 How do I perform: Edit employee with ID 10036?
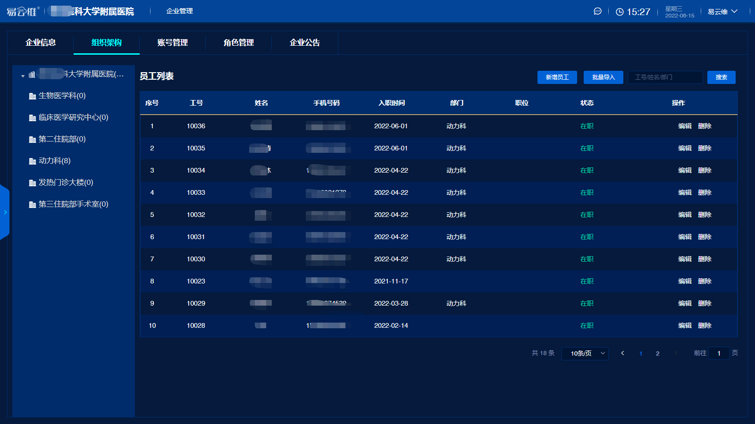coord(685,126)
